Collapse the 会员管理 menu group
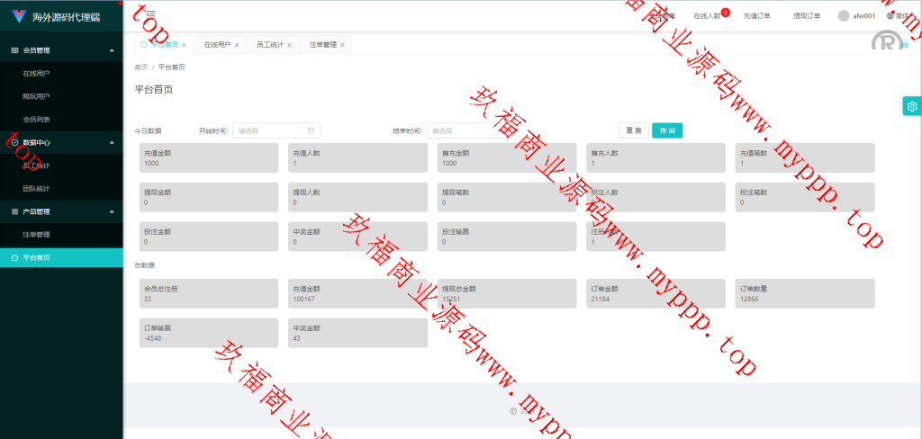Screen dimensions: 922x439 point(111,50)
